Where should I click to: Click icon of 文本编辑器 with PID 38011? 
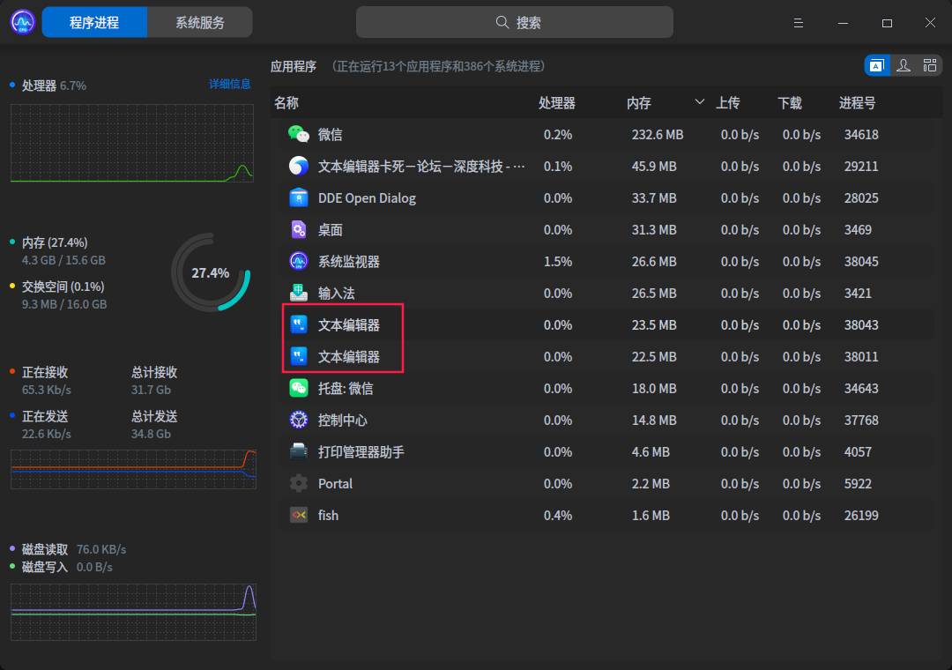[298, 356]
